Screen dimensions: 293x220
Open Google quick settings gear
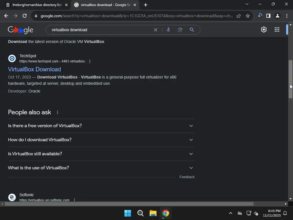264,30
